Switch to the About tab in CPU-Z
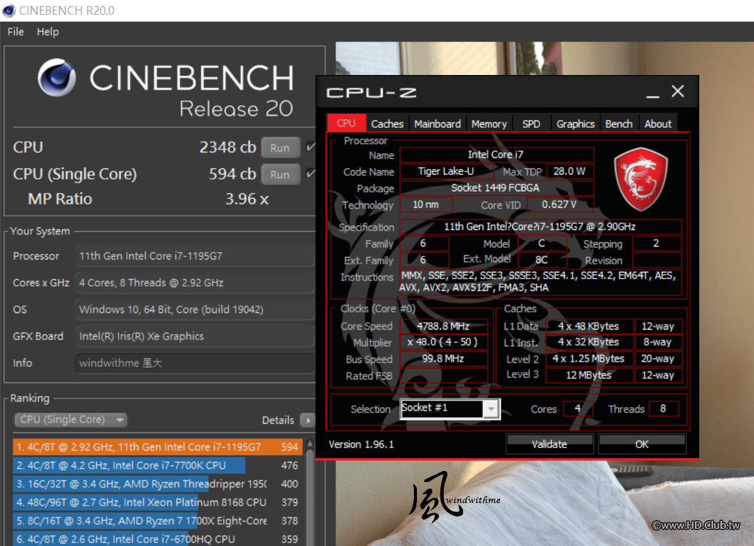 [x=658, y=124]
